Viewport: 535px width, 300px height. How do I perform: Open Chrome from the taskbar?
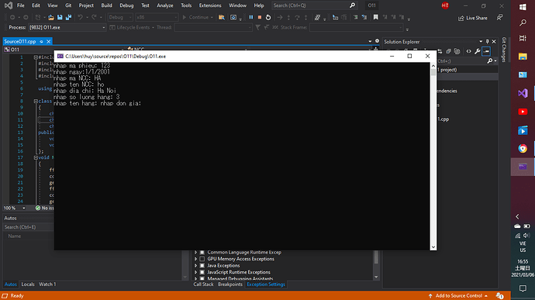523,149
